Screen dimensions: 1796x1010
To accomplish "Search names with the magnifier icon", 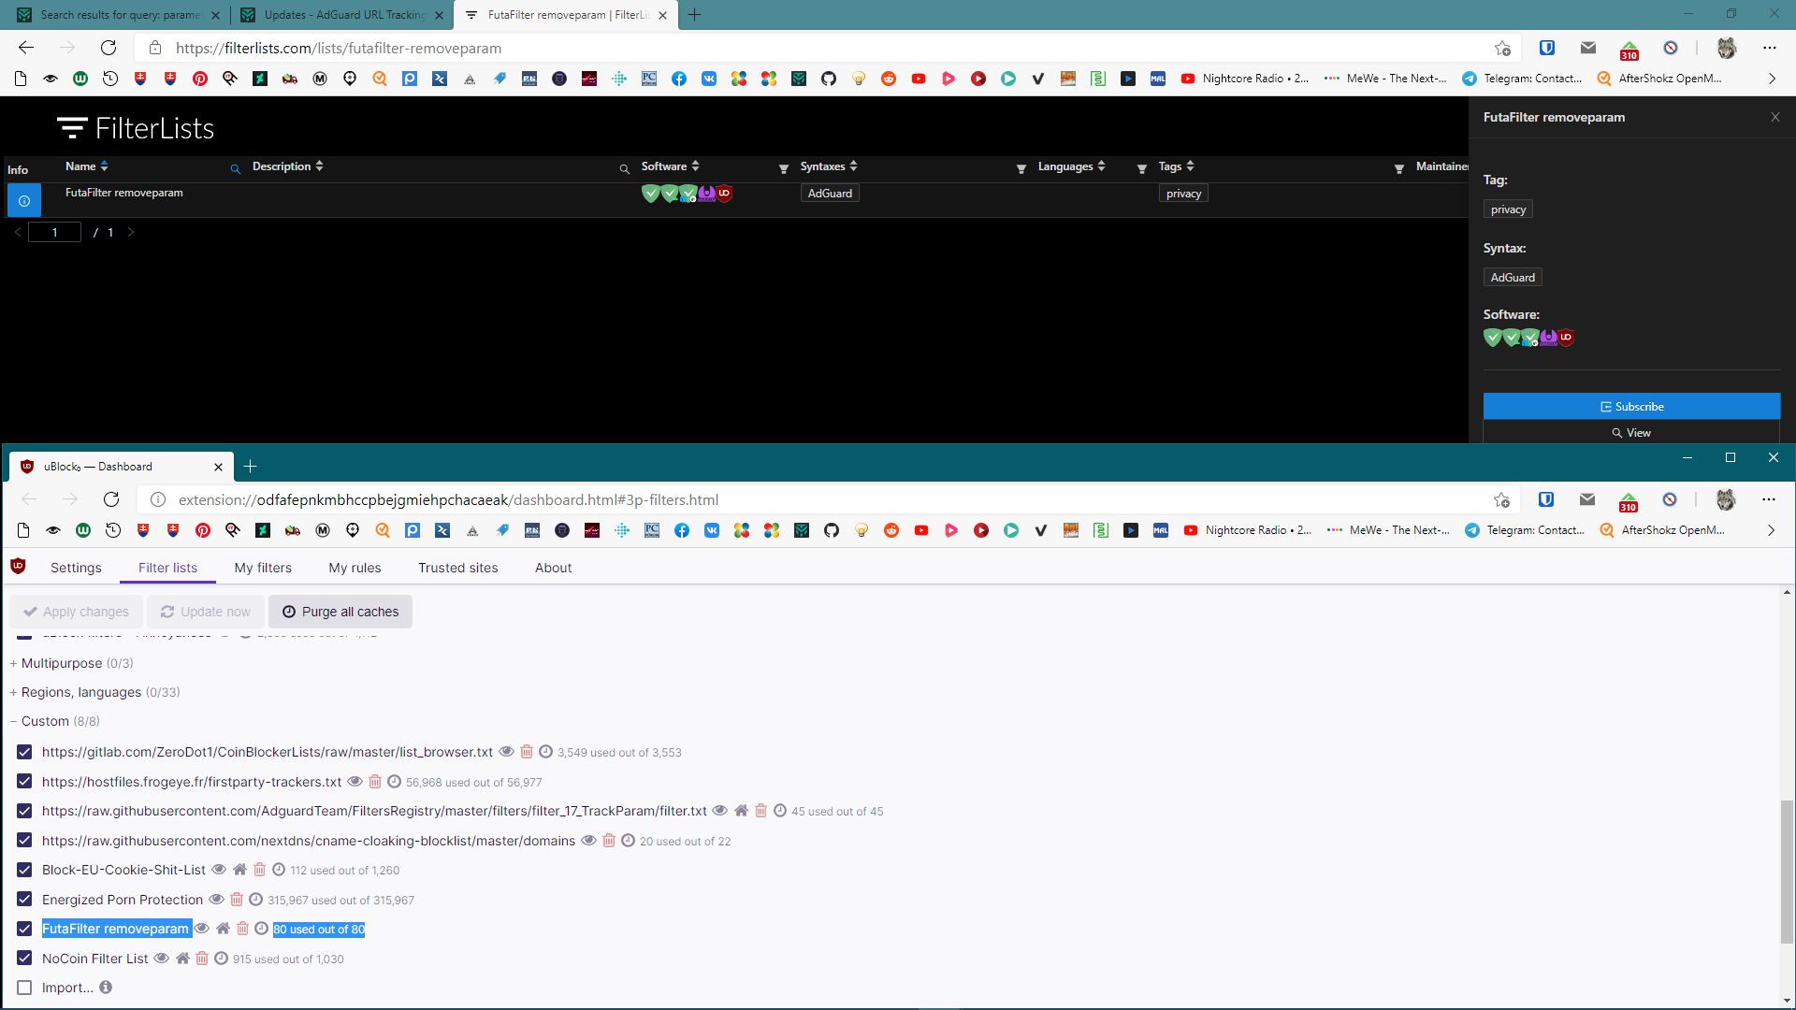I will 236,168.
